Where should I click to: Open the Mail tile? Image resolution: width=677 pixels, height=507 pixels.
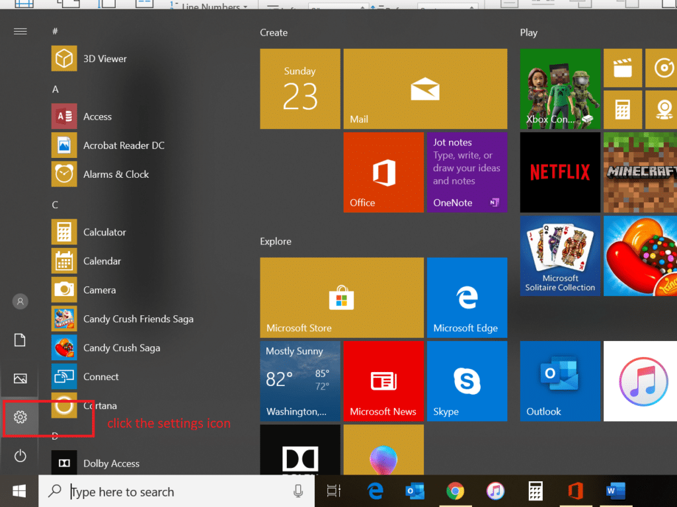pos(425,89)
